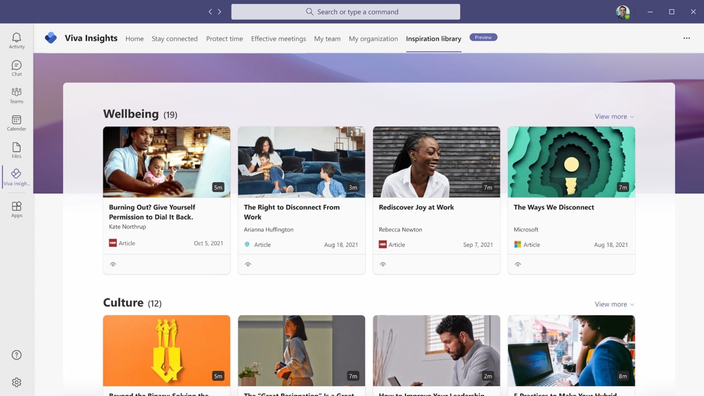The image size is (704, 396).
Task: Select Viva Insights sidebar app
Action: (x=17, y=177)
